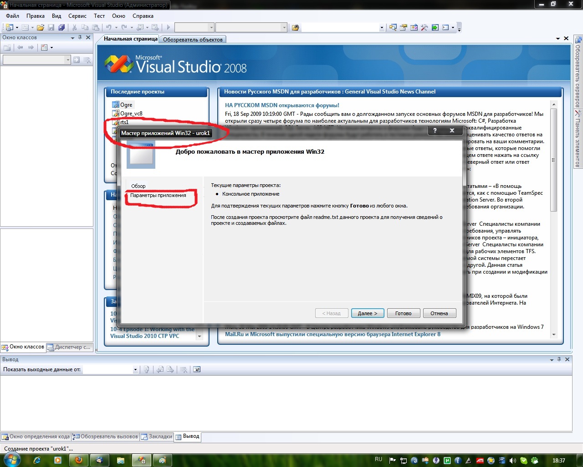
Task: Click the Undo arrow icon
Action: tap(108, 27)
